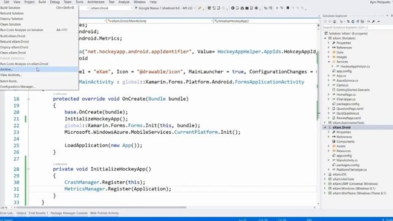Focus the Search Solution Explorer field
The image size is (393, 221).
pos(357,27)
